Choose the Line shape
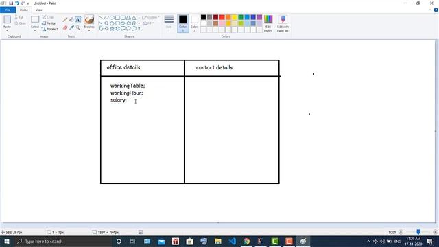 tap(101, 18)
